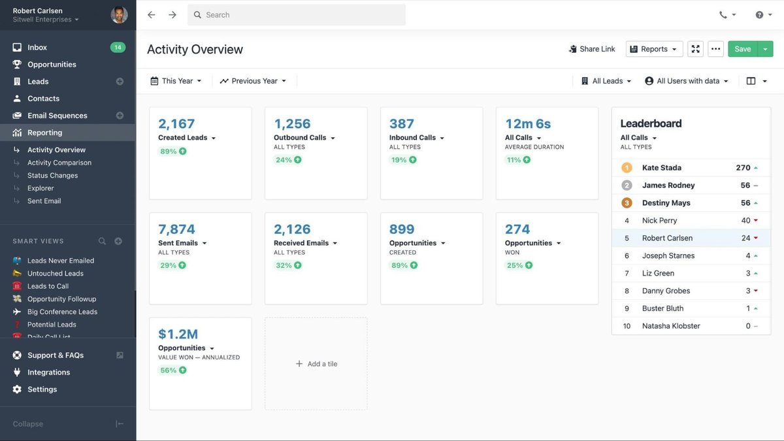Click the Inbox badge showing 14
Image resolution: width=784 pixels, height=441 pixels.
click(118, 47)
